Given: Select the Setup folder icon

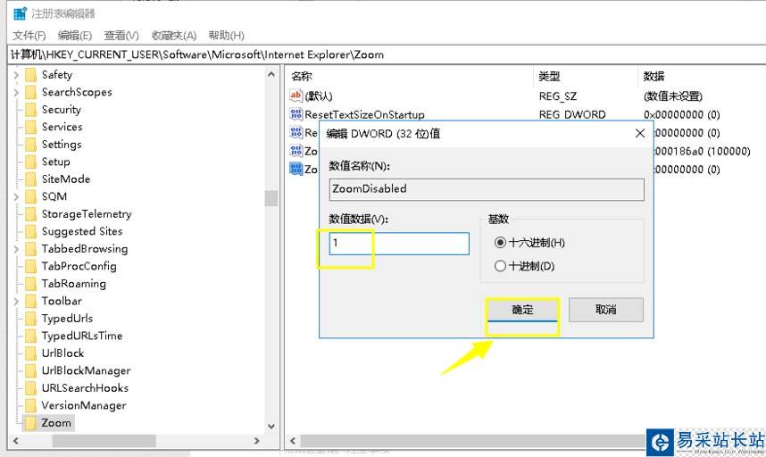Looking at the screenshot, I should pos(30,162).
